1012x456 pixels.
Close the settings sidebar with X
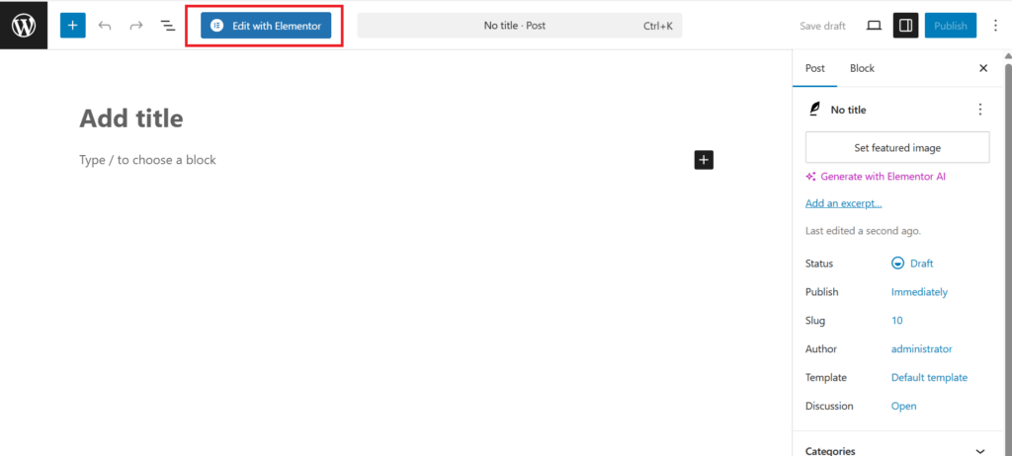pyautogui.click(x=983, y=68)
